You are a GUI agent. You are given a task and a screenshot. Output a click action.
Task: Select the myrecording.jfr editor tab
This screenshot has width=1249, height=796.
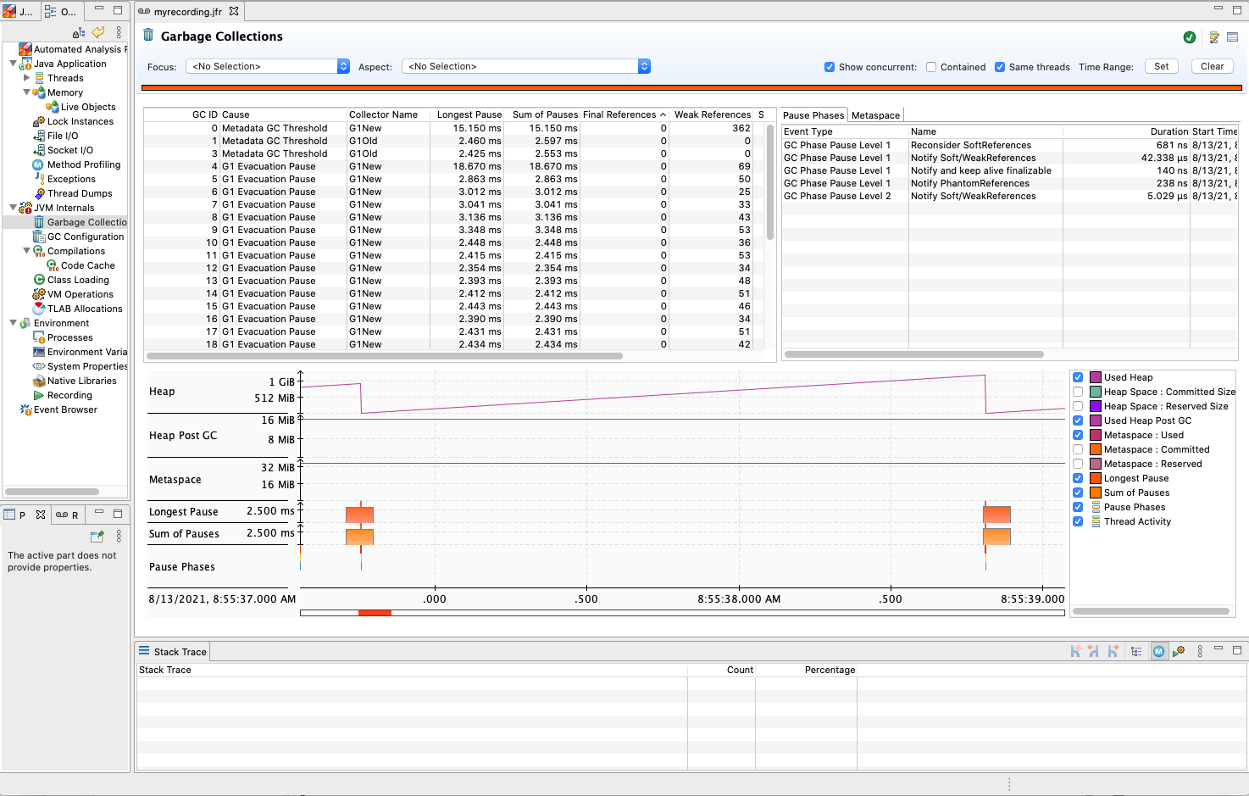(187, 12)
